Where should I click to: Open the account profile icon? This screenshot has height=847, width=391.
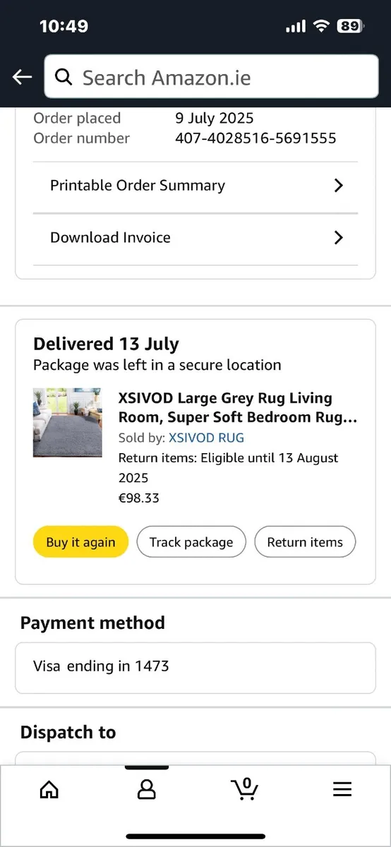click(147, 789)
